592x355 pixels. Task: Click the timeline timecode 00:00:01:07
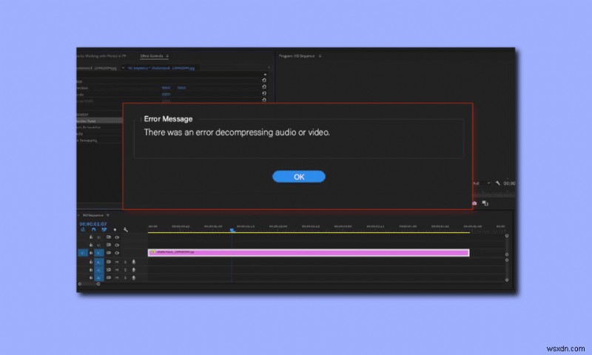coord(93,223)
